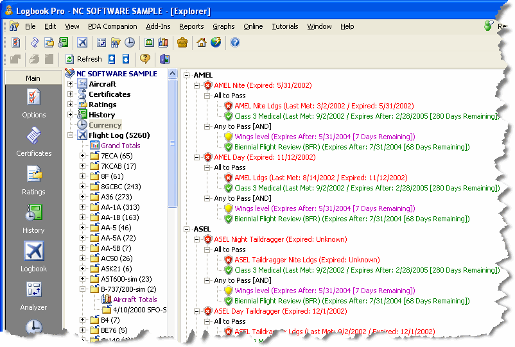Open the Reports menu
This screenshot has height=347, width=515.
point(191,26)
